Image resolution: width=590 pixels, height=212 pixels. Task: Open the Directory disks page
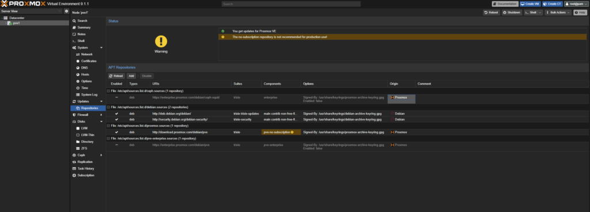(87, 142)
